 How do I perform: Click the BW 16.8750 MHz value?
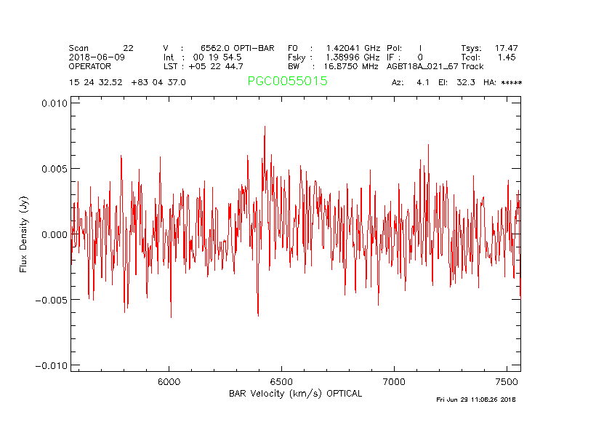333,66
